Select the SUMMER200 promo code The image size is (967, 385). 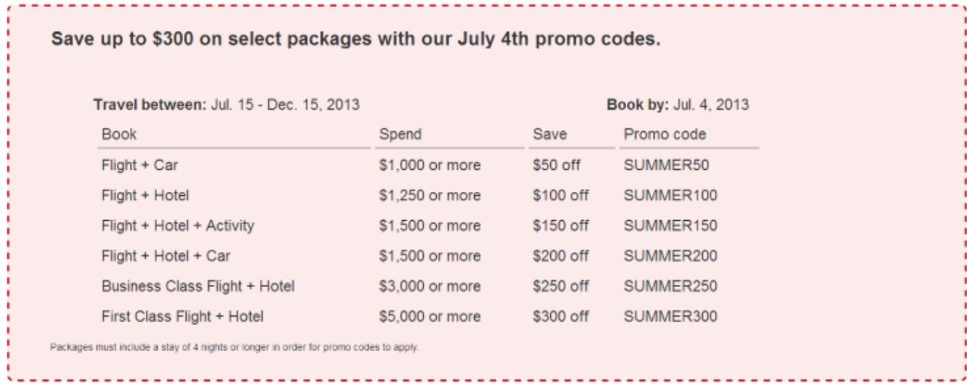(x=670, y=256)
